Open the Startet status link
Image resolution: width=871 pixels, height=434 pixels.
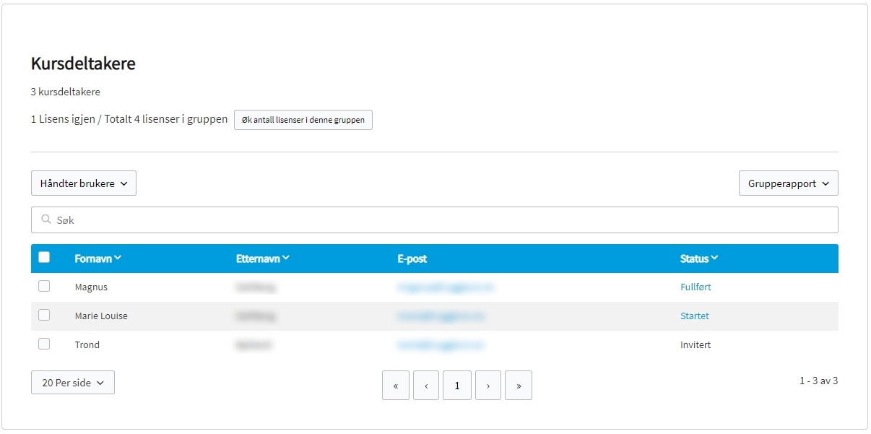[695, 316]
